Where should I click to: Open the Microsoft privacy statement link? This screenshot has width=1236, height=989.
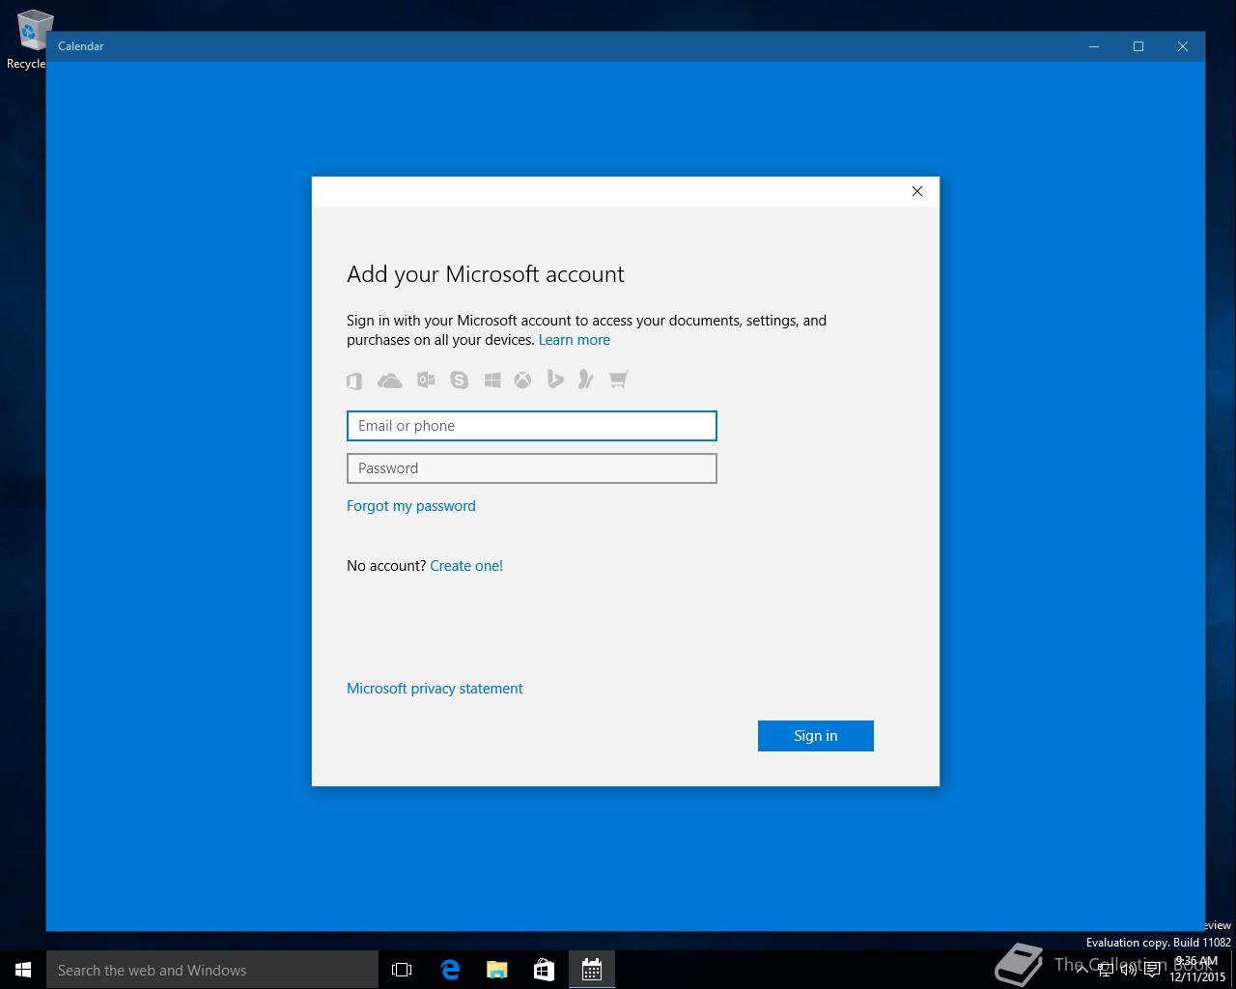click(x=435, y=689)
